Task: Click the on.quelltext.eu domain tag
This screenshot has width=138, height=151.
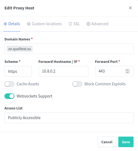Action: [20, 49]
